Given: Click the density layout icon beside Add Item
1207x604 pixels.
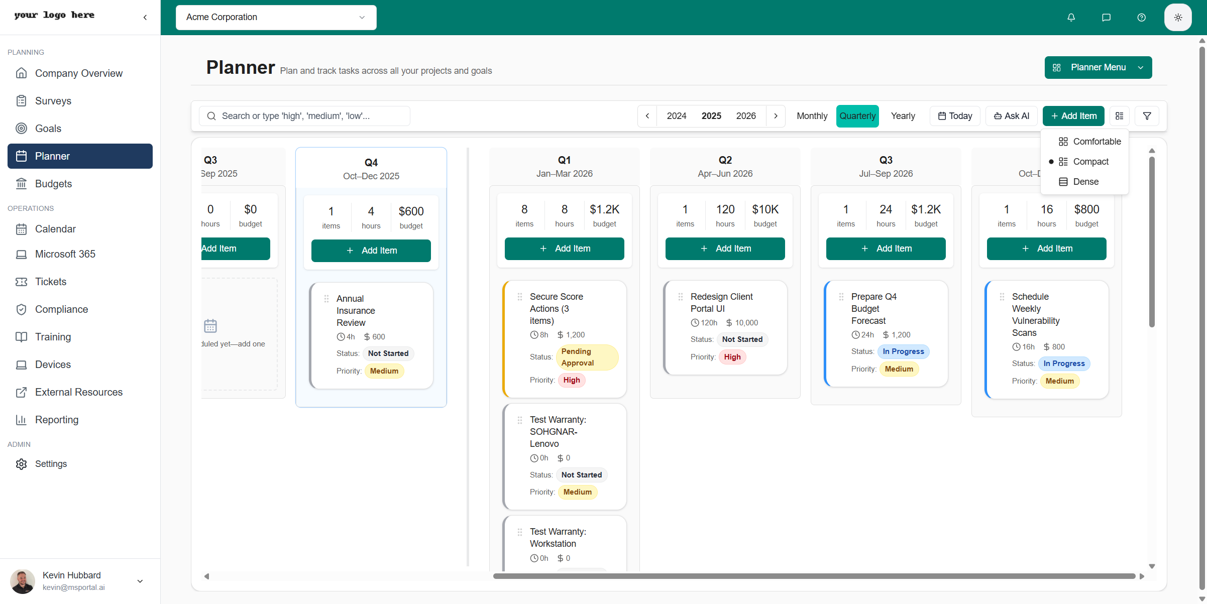Looking at the screenshot, I should click(1119, 115).
